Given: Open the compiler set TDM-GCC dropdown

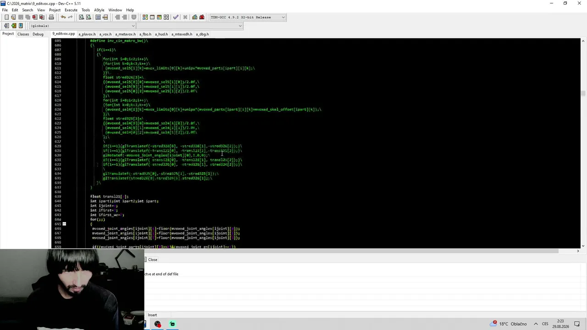Looking at the screenshot, I should point(248,17).
